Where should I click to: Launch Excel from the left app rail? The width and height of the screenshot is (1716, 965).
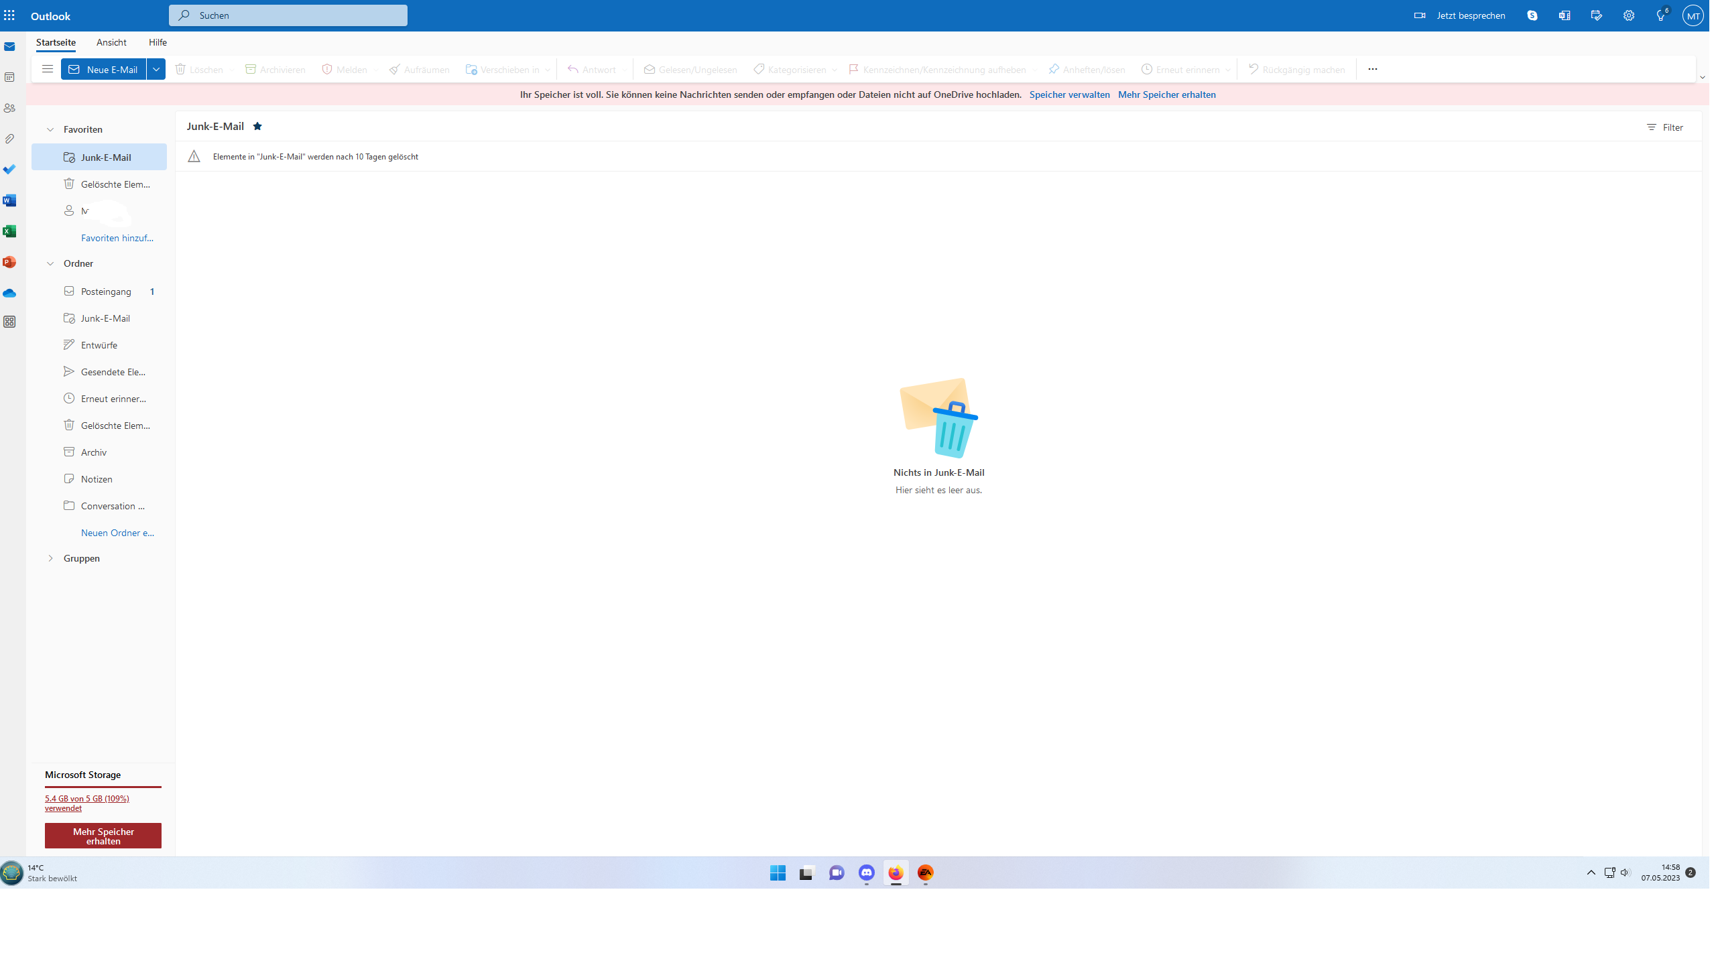[9, 231]
